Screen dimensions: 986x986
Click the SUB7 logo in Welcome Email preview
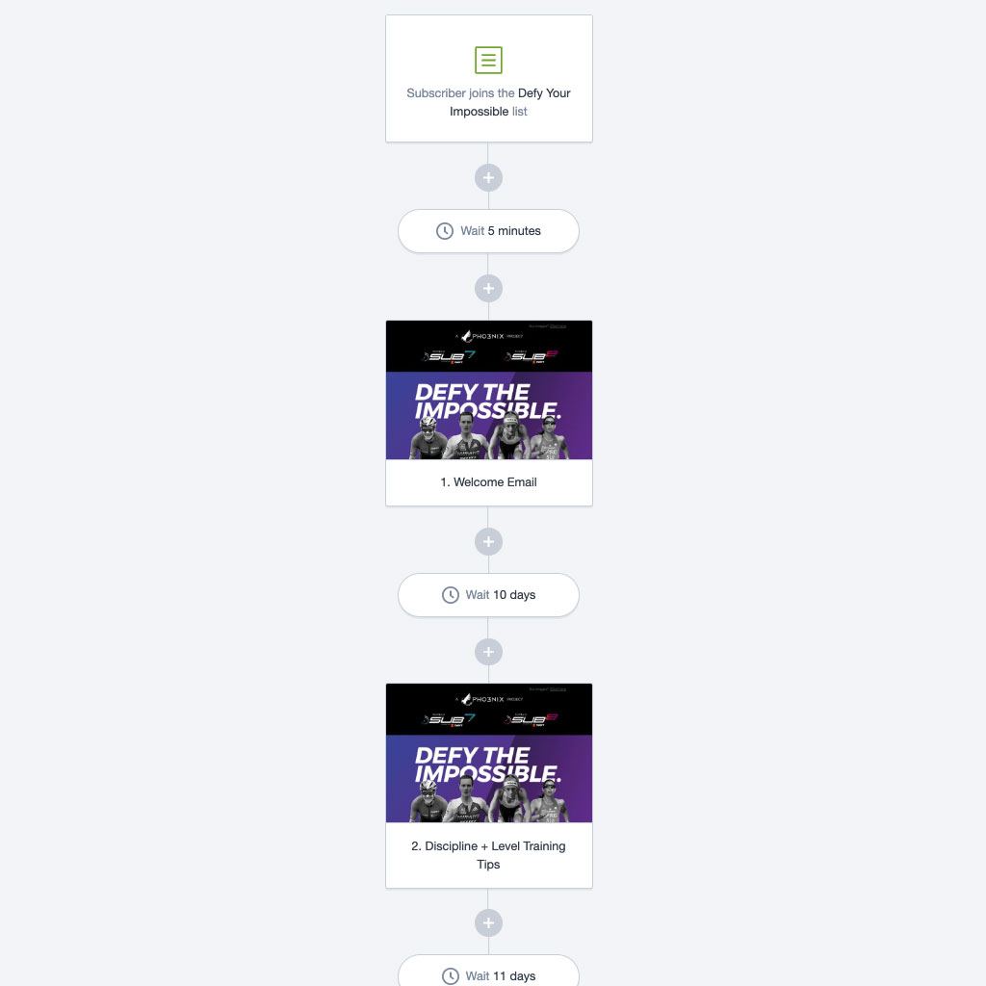449,356
